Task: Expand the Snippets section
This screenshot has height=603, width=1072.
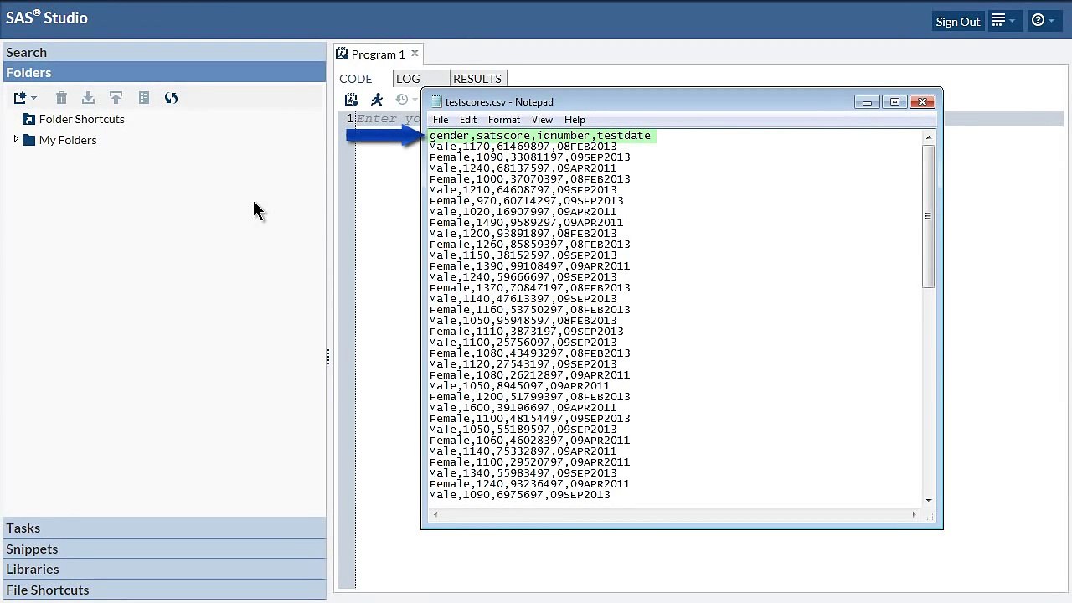Action: click(x=164, y=549)
